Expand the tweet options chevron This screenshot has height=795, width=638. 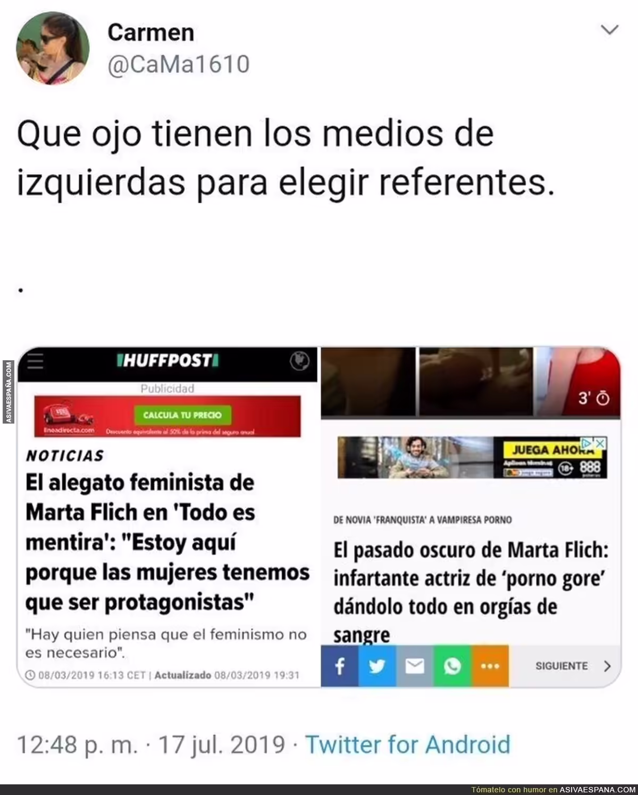609,30
